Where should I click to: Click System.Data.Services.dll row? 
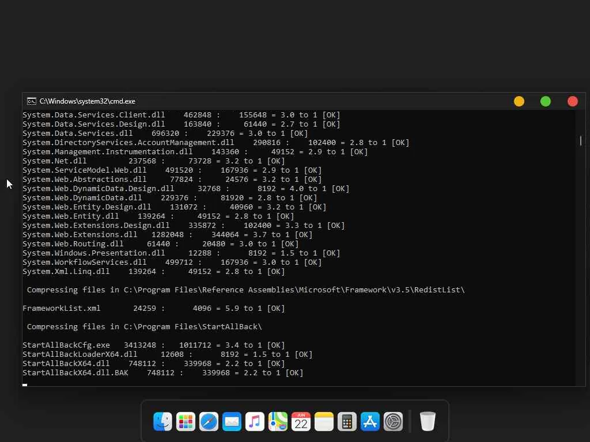(x=165, y=134)
